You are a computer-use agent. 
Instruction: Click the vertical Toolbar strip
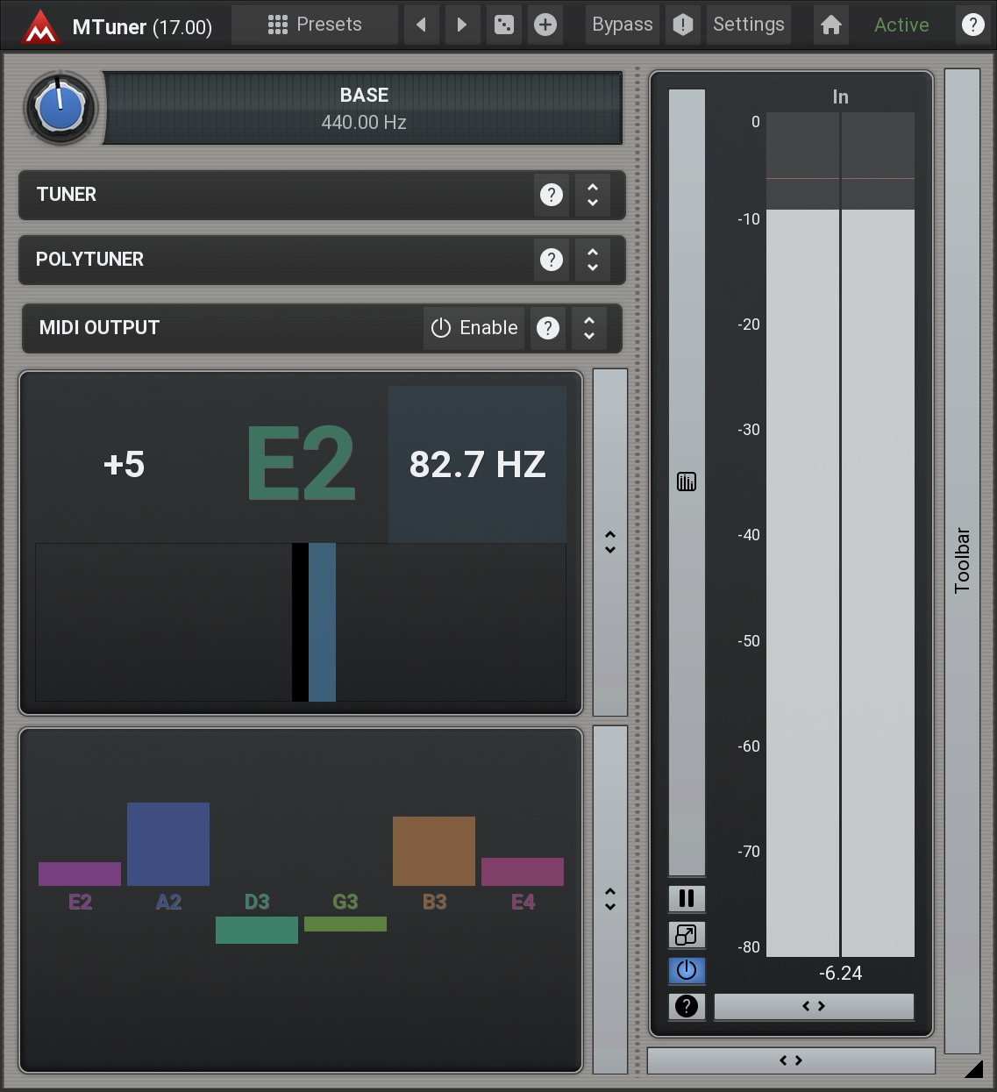[962, 561]
